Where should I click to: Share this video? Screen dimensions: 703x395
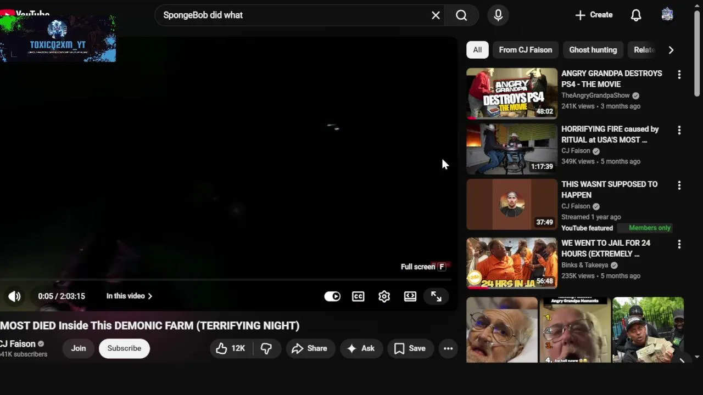click(x=309, y=348)
